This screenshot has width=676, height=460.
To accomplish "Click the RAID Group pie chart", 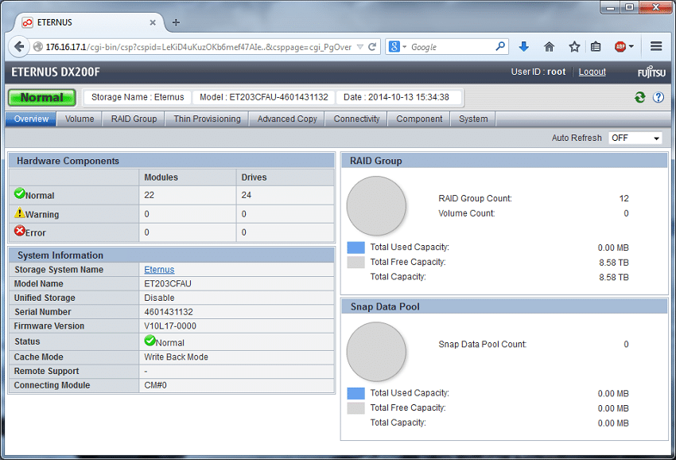I will tap(376, 206).
